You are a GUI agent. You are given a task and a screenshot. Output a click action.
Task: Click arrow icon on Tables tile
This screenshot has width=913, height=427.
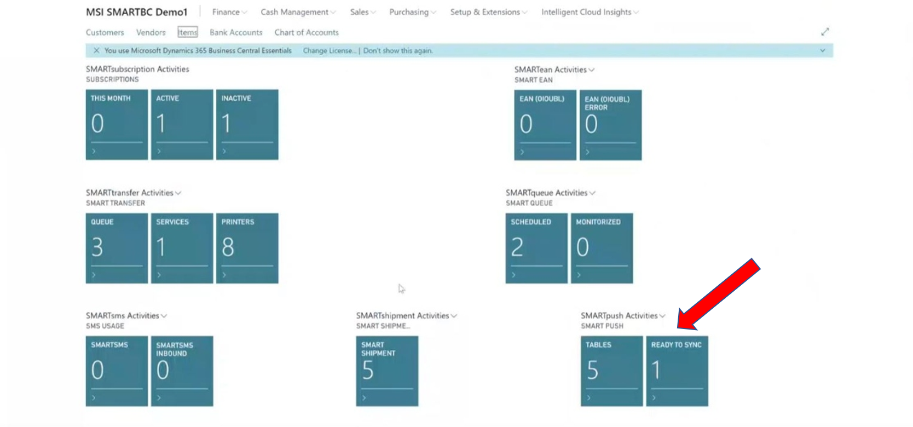589,398
